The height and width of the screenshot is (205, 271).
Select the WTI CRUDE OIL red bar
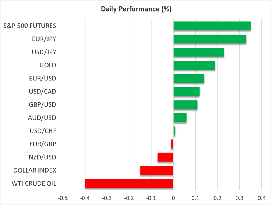pos(129,183)
